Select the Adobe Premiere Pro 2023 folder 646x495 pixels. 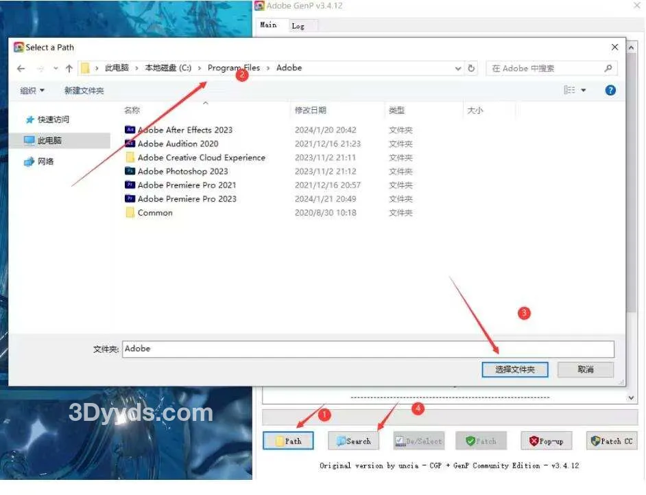(x=187, y=198)
